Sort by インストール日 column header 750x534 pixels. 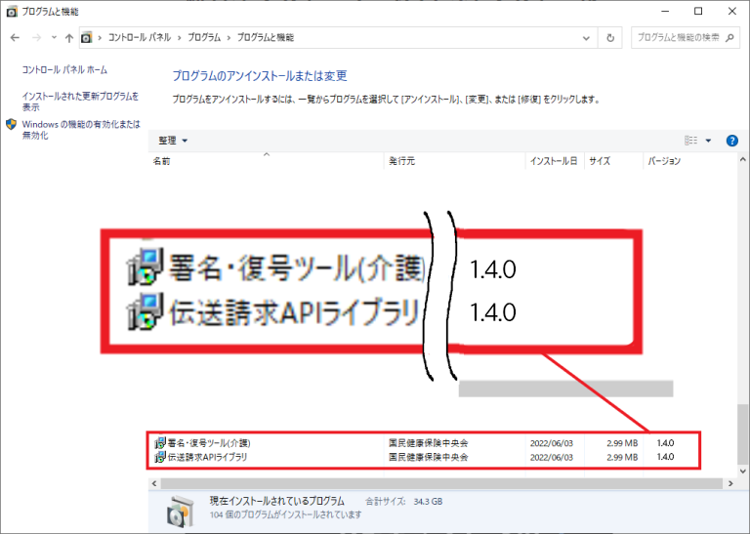(554, 161)
